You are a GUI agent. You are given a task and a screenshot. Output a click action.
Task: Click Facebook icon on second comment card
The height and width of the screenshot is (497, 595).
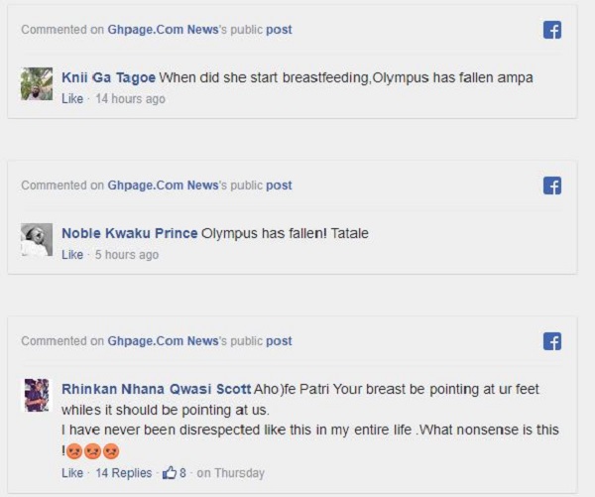pyautogui.click(x=552, y=186)
